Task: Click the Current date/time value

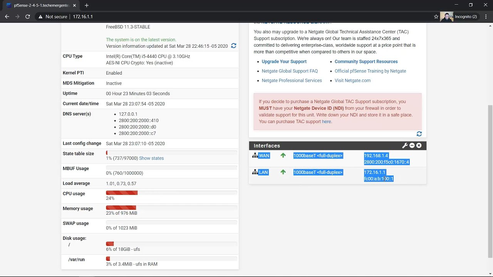Action: (x=135, y=104)
